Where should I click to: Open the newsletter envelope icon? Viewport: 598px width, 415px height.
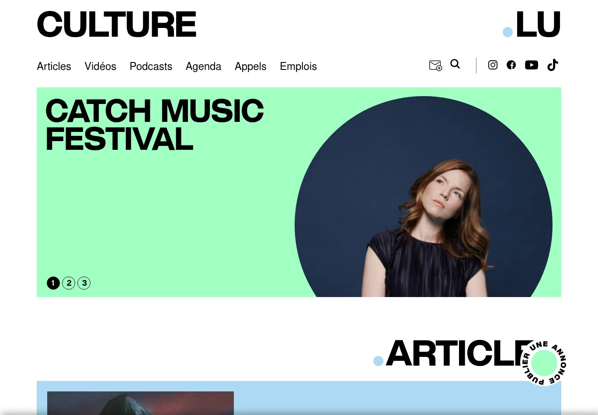pyautogui.click(x=435, y=66)
